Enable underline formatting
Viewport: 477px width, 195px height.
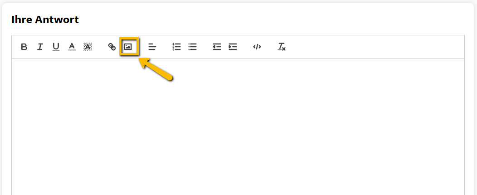coord(56,47)
